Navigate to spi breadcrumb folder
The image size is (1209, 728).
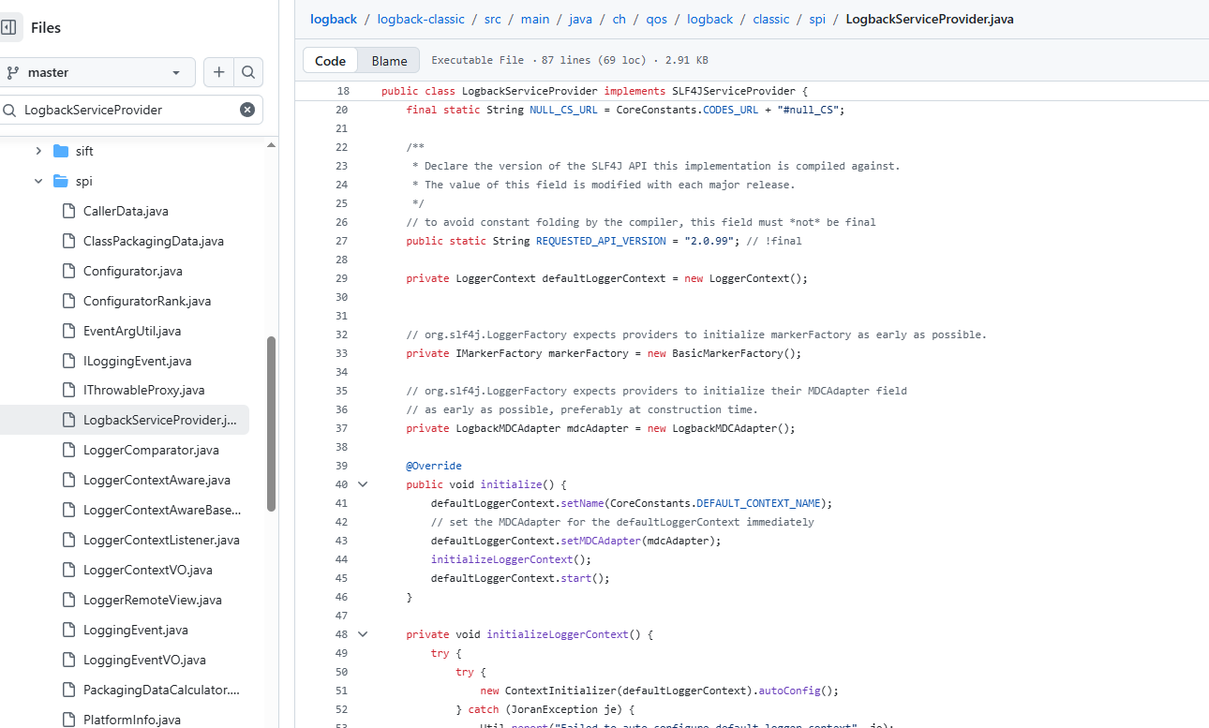click(x=817, y=19)
